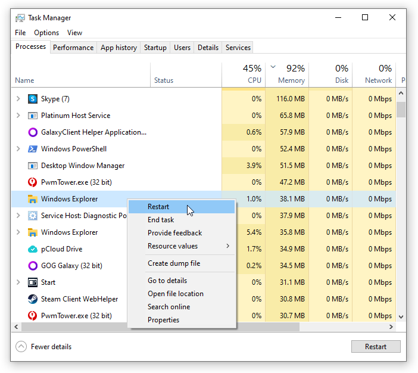Choose Open file location
418x373 pixels.
point(182,294)
